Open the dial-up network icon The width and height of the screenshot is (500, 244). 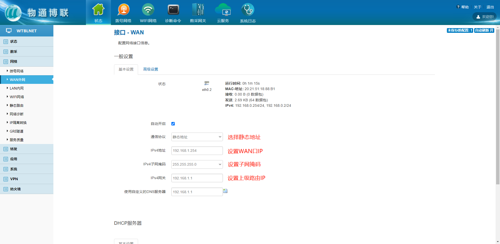123,10
